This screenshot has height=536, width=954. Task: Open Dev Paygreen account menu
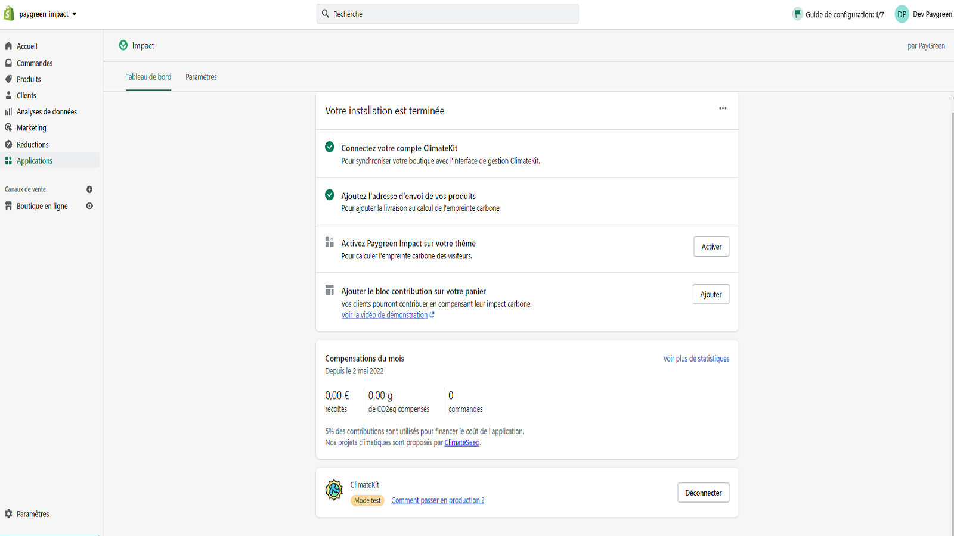[x=923, y=14]
